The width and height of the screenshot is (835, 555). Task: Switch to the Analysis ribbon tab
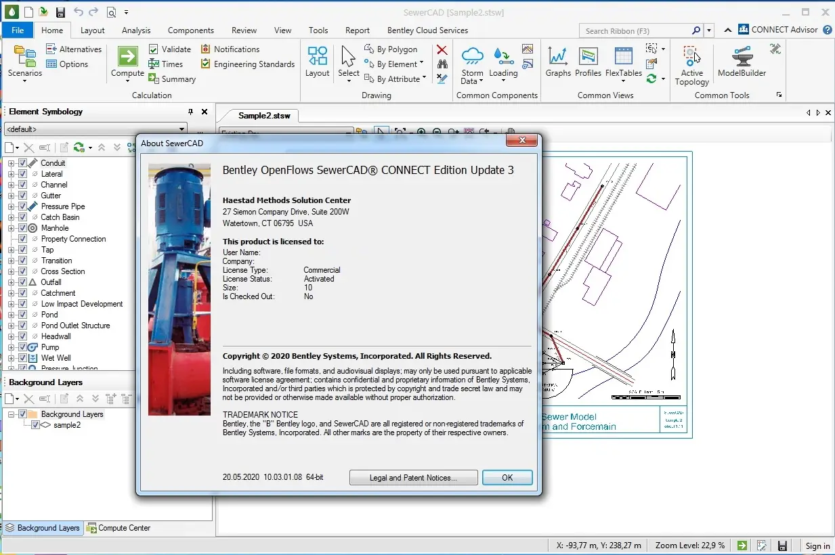[x=136, y=30]
